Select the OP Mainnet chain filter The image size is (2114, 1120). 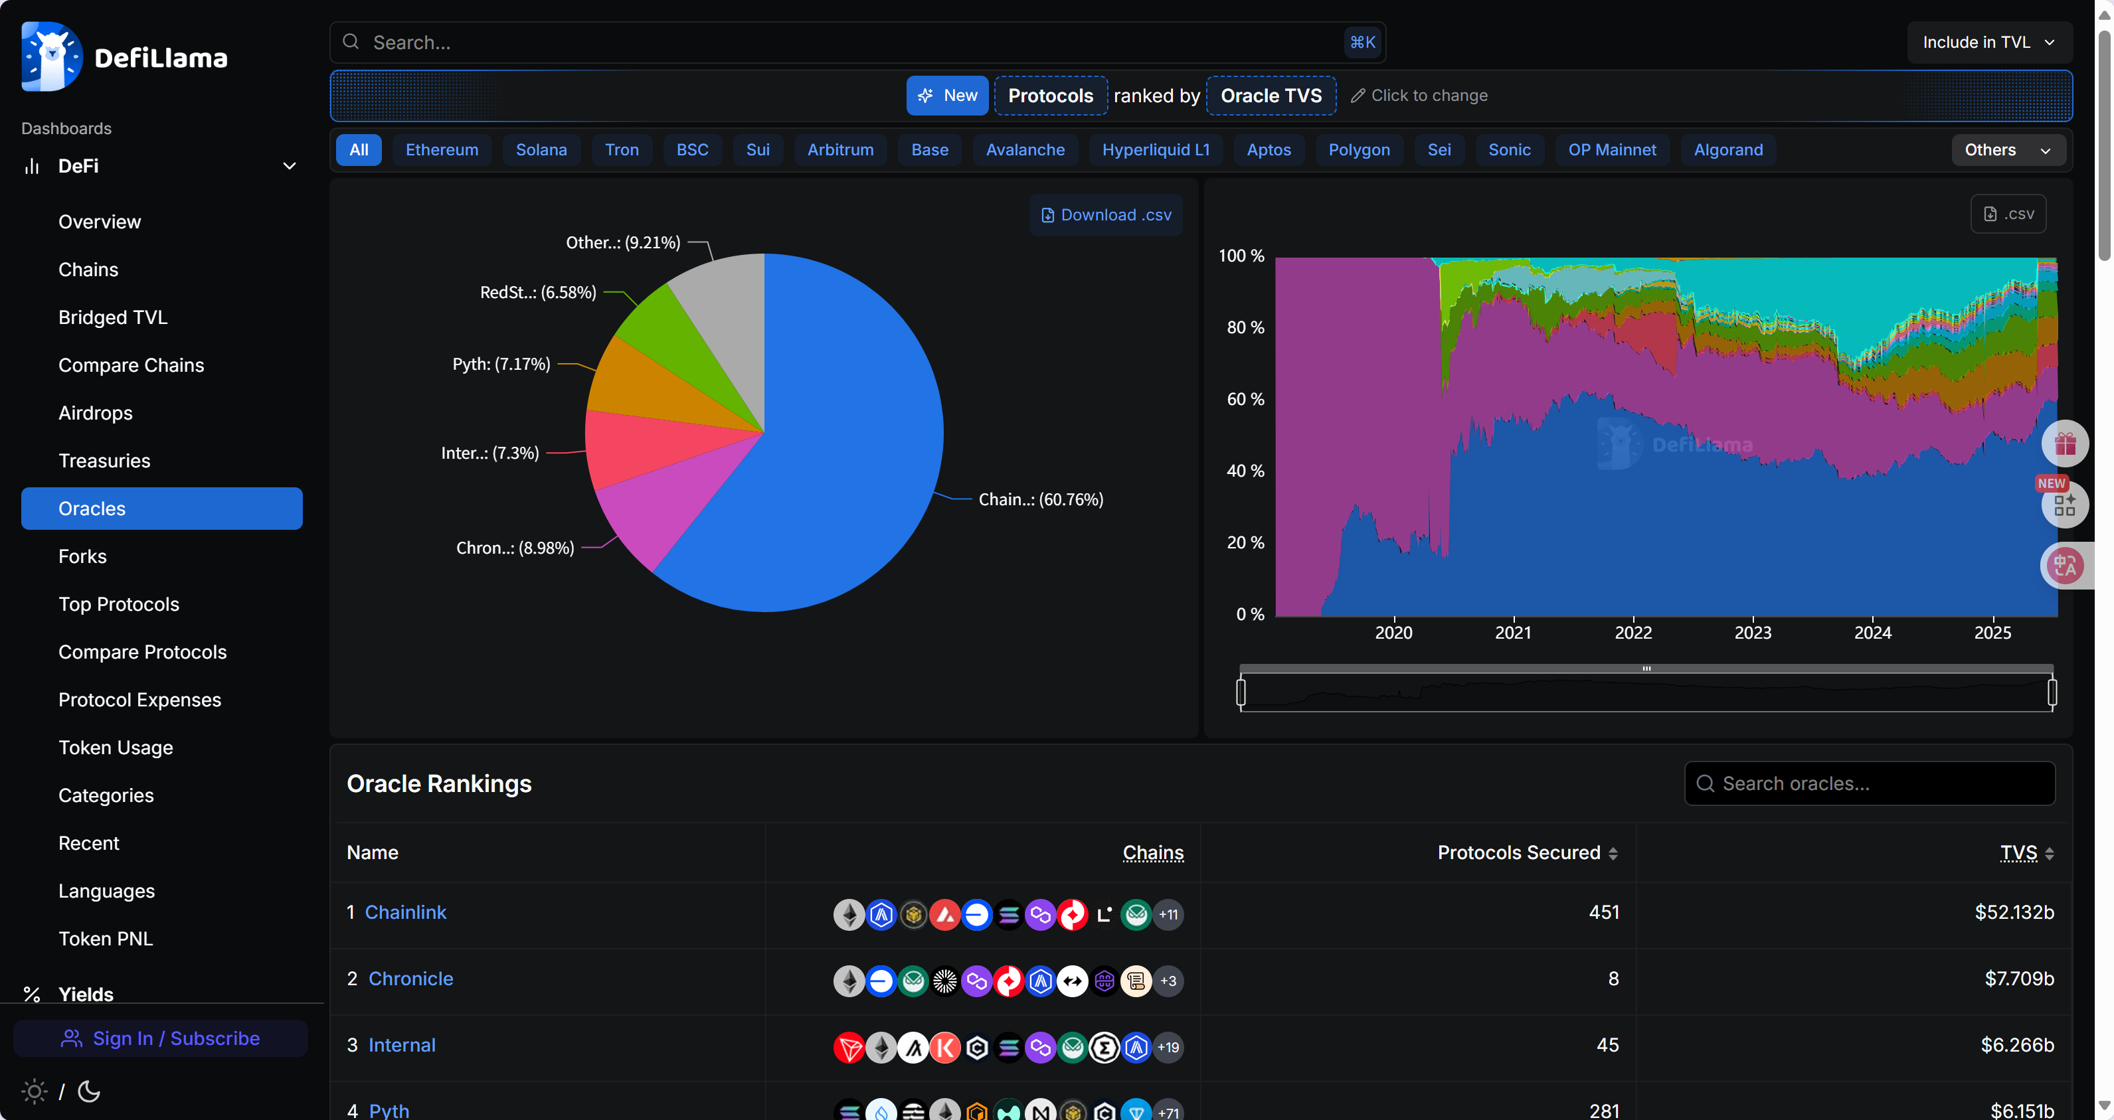[x=1612, y=150]
